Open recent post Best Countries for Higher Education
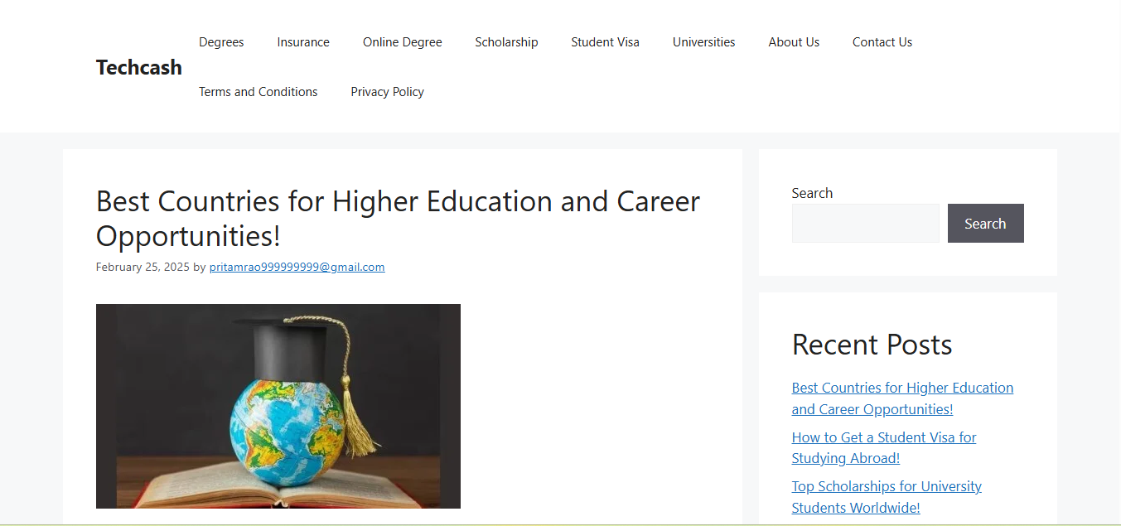1121x526 pixels. 902,398
